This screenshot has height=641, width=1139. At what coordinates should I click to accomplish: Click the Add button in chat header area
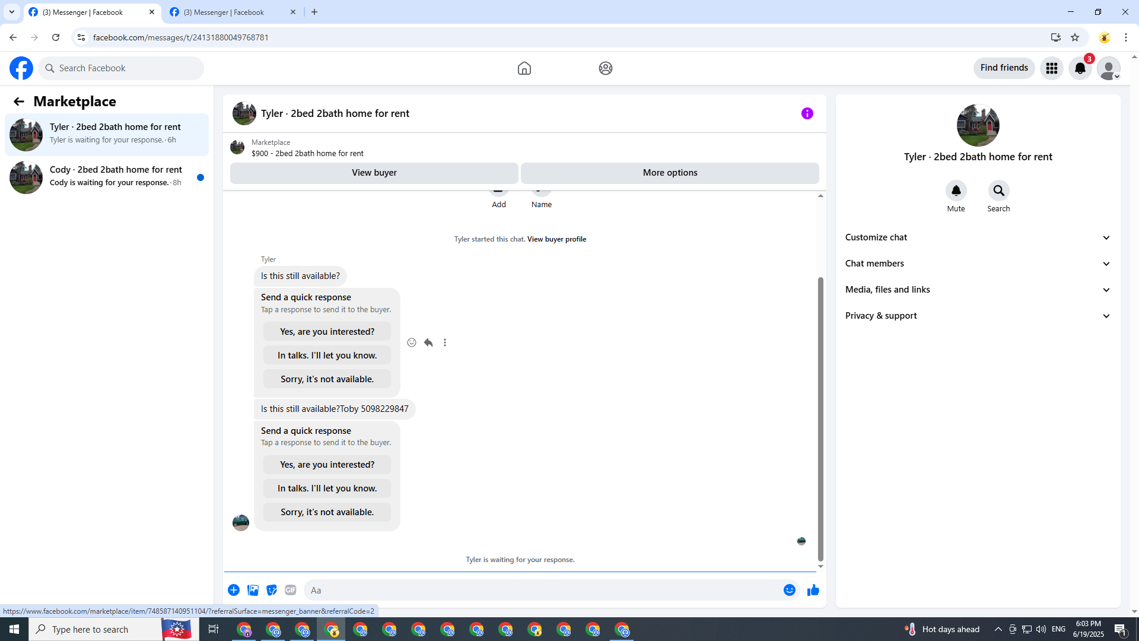pyautogui.click(x=499, y=199)
